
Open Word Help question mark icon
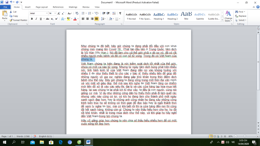tap(258, 7)
